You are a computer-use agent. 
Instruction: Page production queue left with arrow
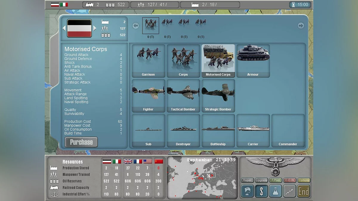click(136, 26)
